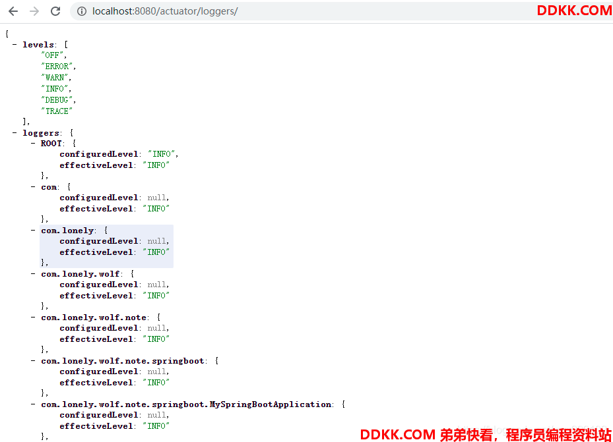Go back using the browser back arrow

[13, 11]
